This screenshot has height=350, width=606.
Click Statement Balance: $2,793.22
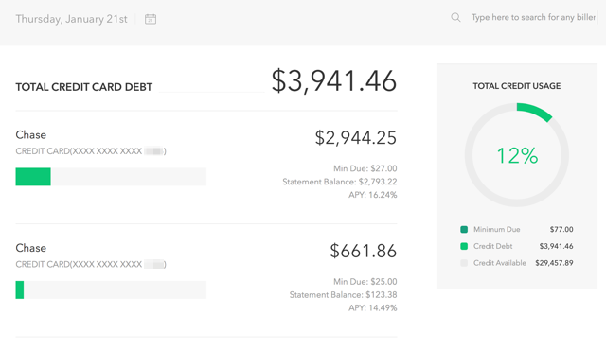tap(340, 182)
